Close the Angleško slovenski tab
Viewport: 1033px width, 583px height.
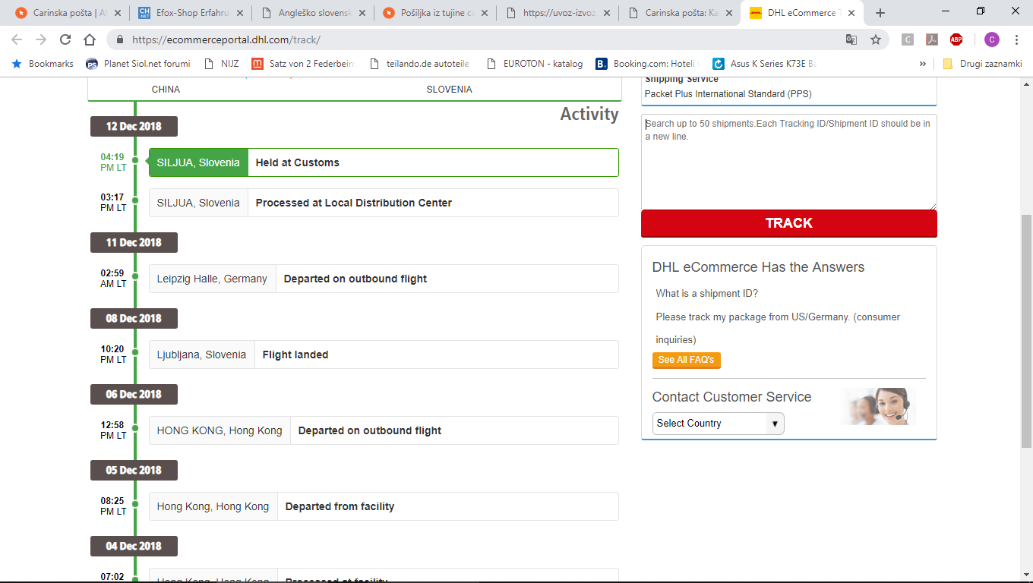[x=362, y=13]
